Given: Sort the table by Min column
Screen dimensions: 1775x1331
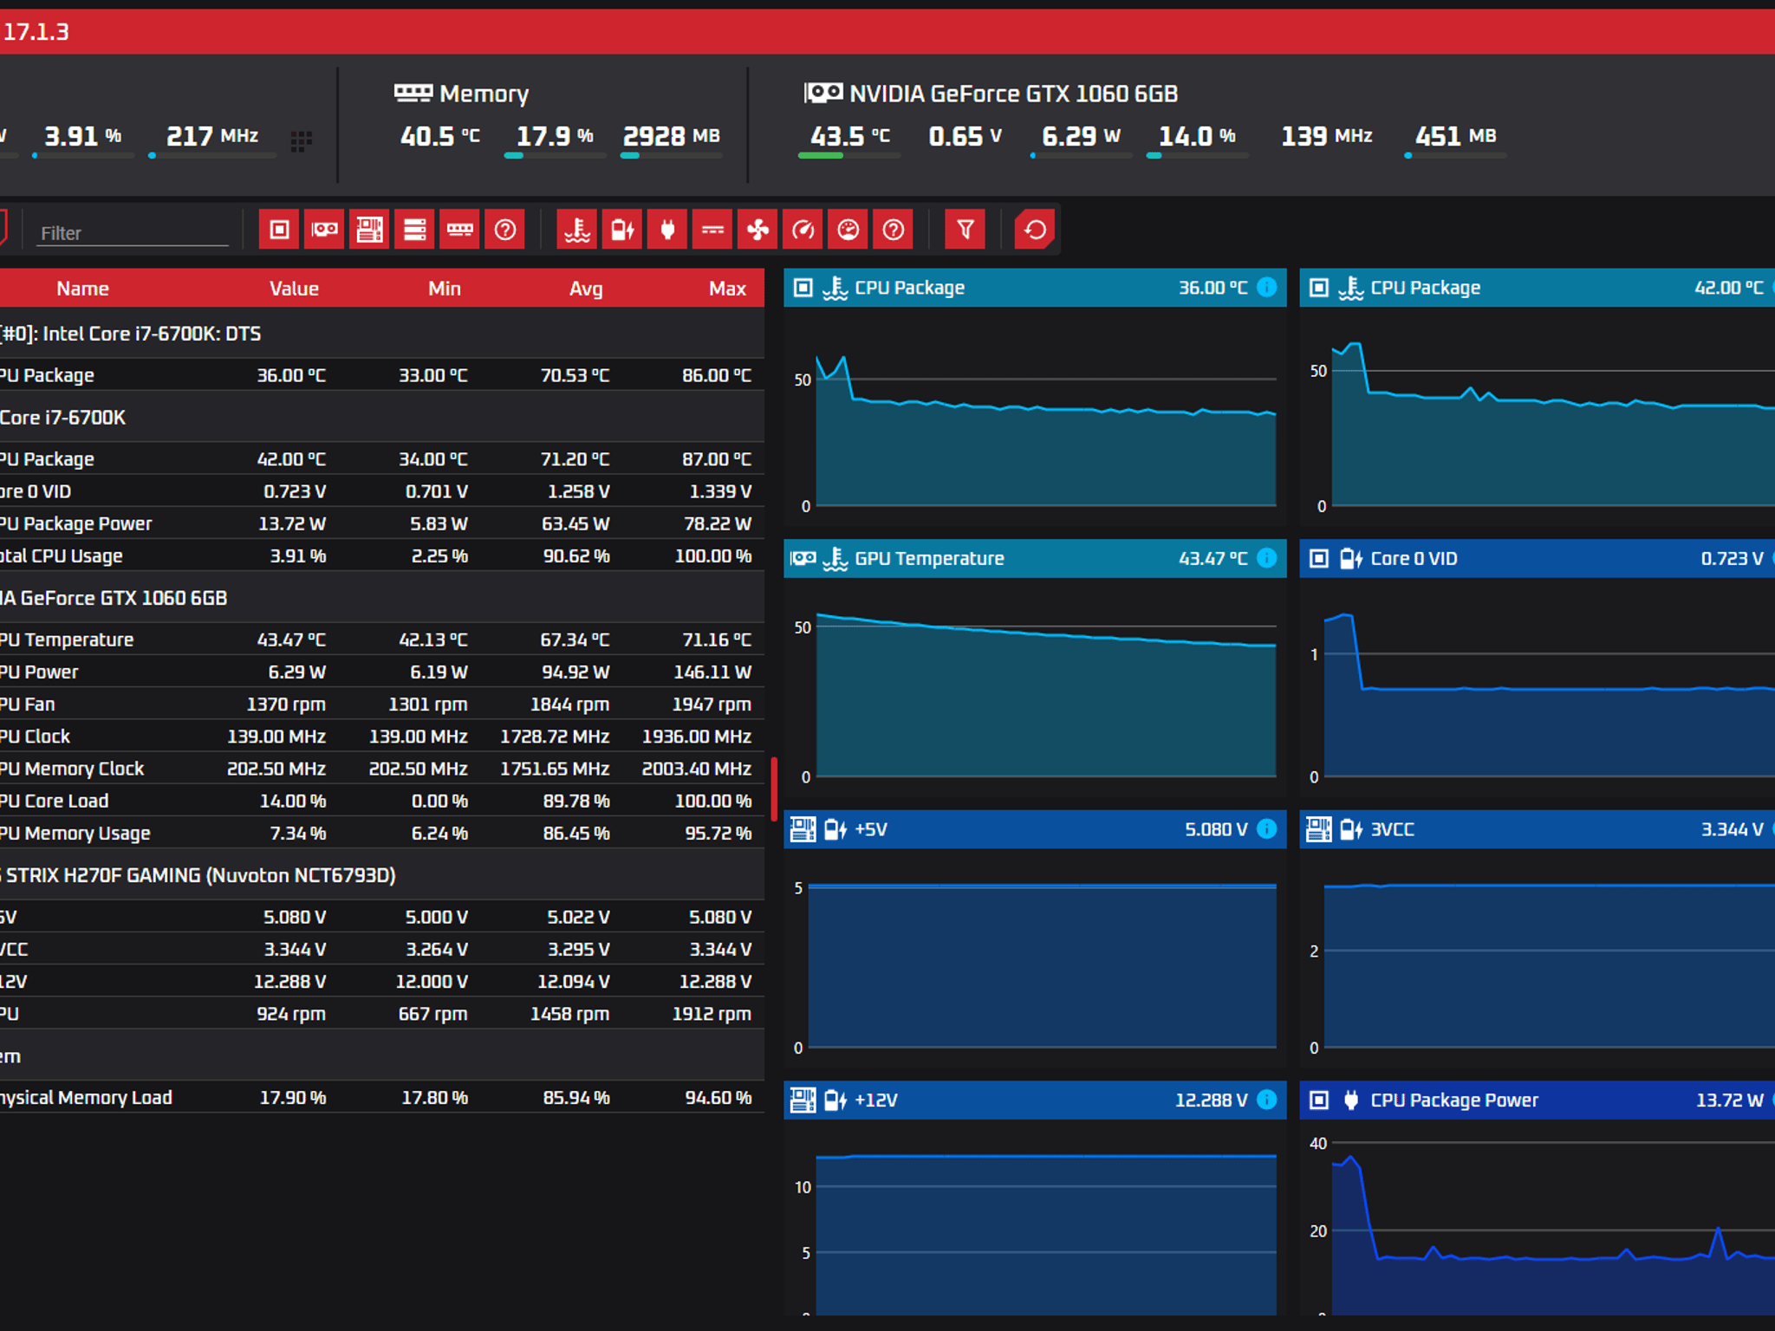Looking at the screenshot, I should 445,289.
